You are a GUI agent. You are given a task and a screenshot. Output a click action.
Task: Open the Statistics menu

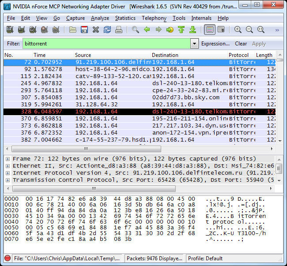[x=125, y=18]
